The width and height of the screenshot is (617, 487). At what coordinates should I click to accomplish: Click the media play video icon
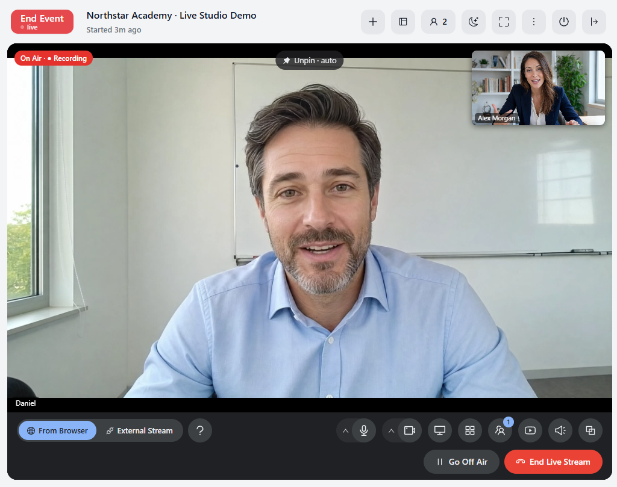point(530,430)
